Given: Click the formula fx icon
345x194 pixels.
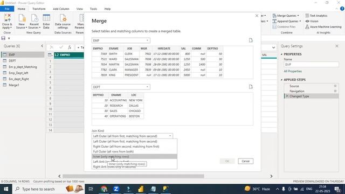Looking at the screenshot, I should (70, 47).
